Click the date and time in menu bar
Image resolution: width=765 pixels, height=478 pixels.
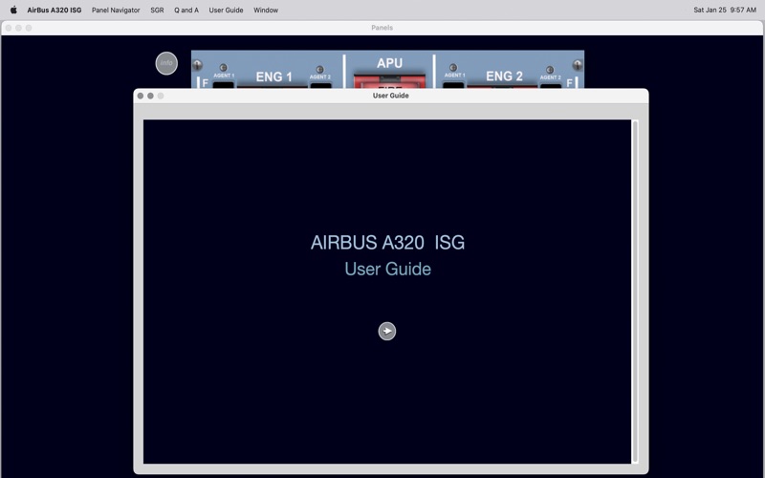[x=725, y=10]
